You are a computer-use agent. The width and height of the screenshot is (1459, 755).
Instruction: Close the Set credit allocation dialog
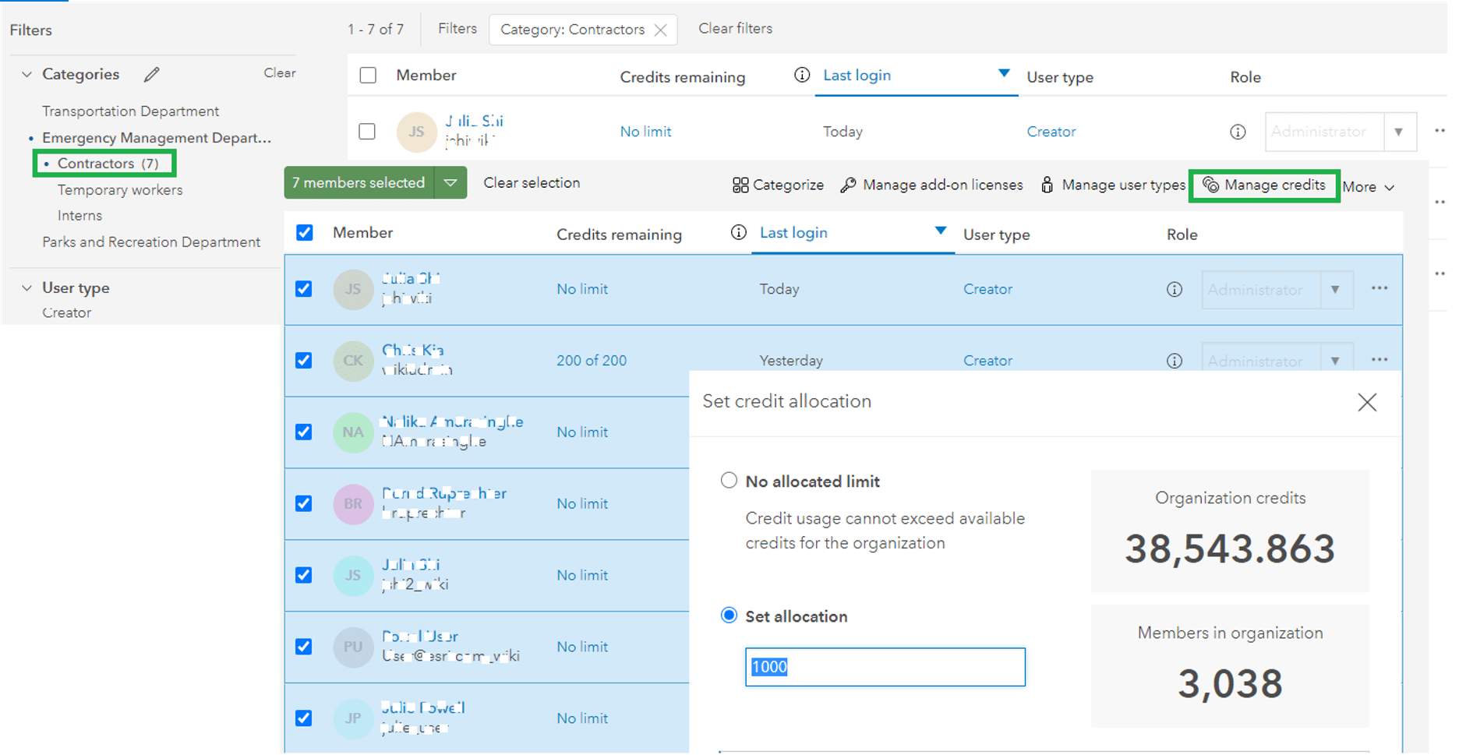coord(1367,402)
